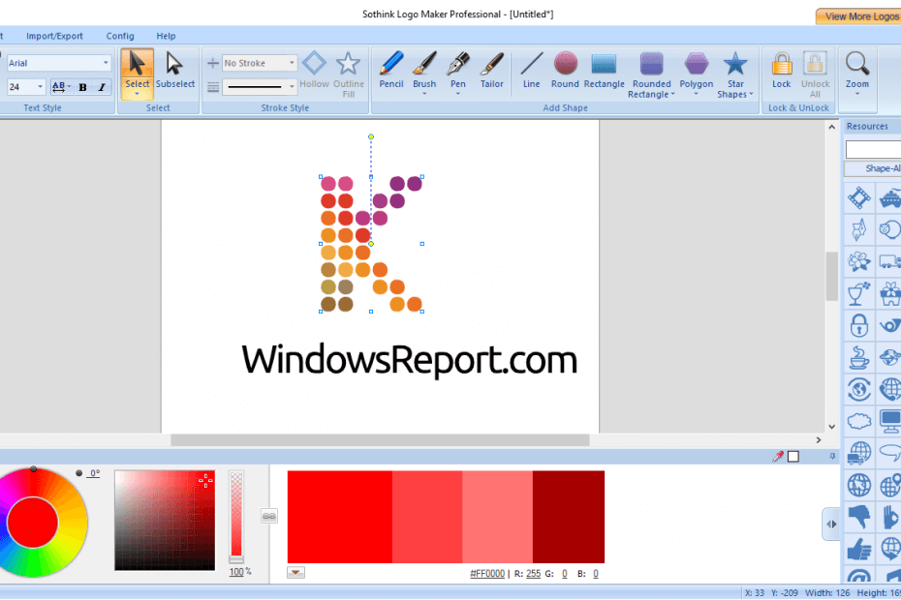
Task: Pick the light salmon red swatch
Action: point(497,517)
